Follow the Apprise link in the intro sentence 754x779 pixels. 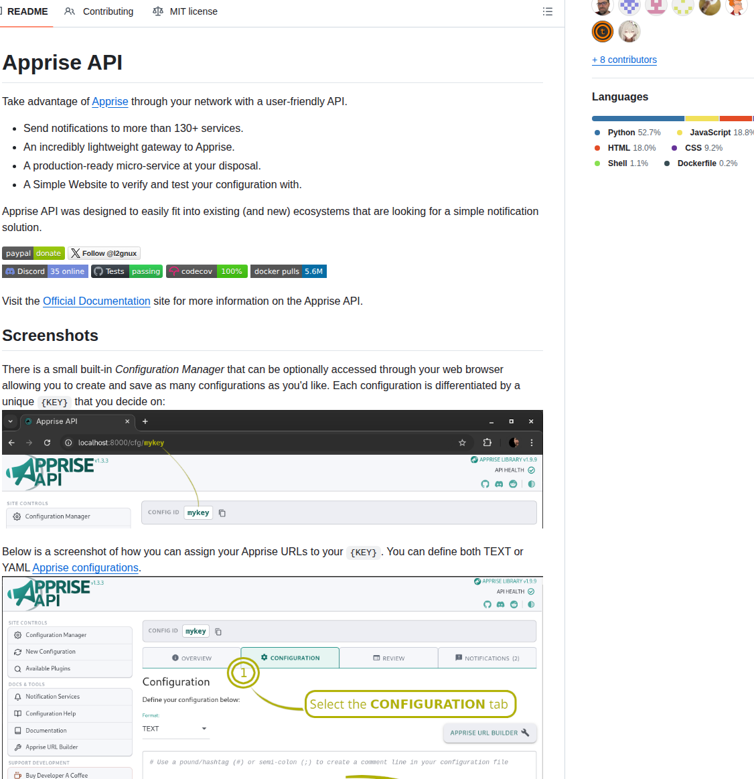pyautogui.click(x=110, y=101)
